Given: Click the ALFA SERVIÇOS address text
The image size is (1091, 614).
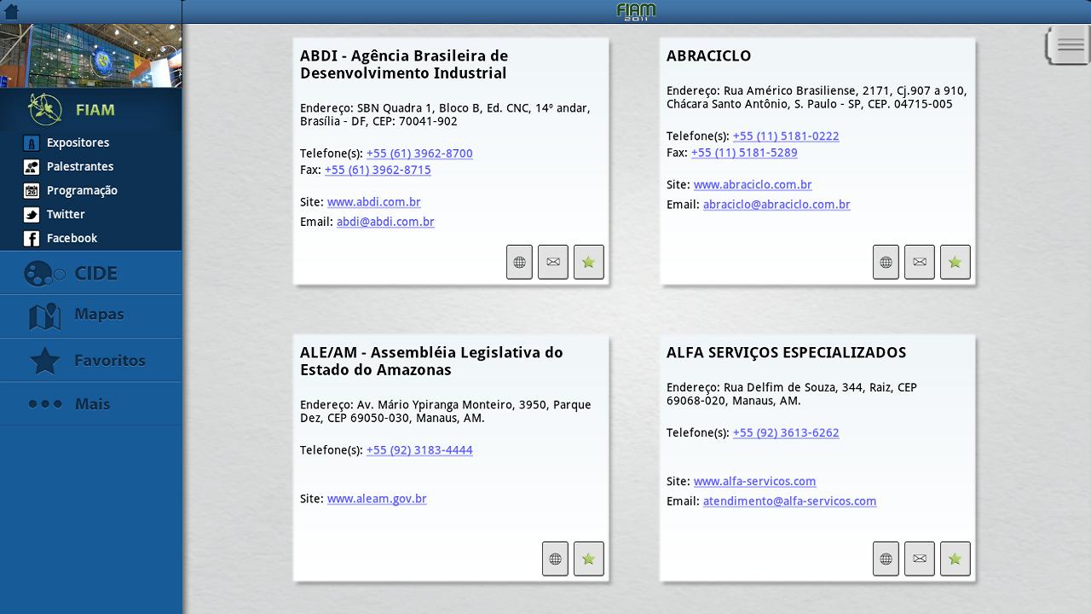Looking at the screenshot, I should point(792,394).
